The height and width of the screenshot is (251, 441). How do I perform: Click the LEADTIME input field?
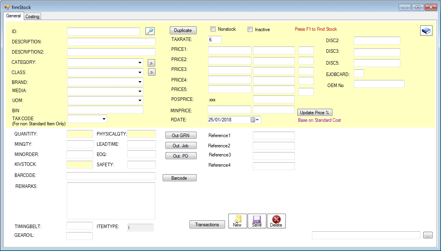click(x=141, y=144)
